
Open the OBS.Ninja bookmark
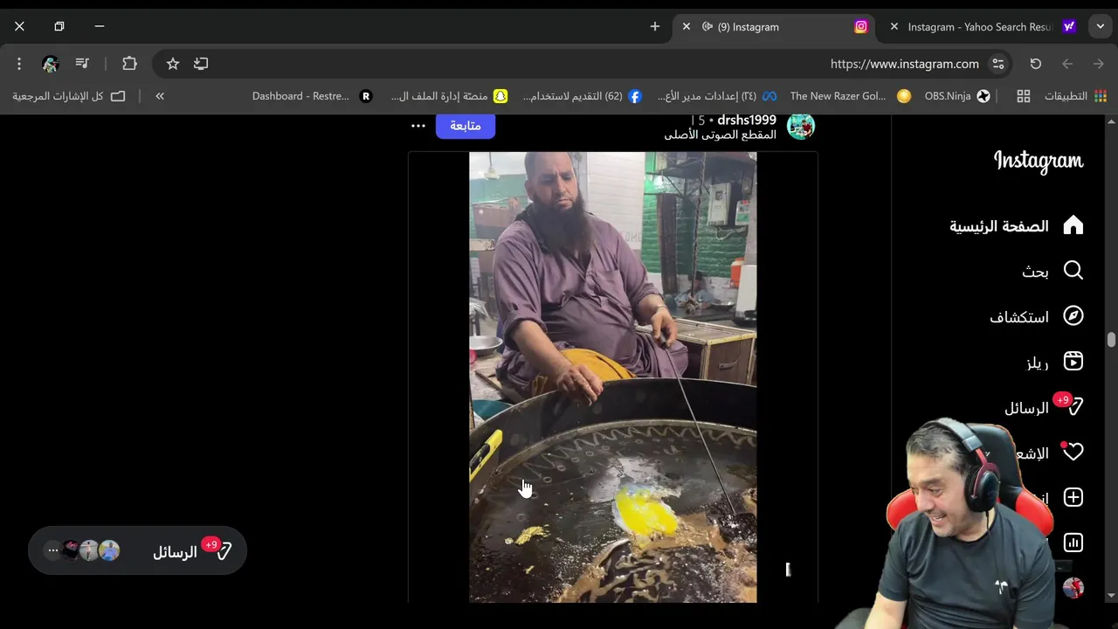(957, 96)
